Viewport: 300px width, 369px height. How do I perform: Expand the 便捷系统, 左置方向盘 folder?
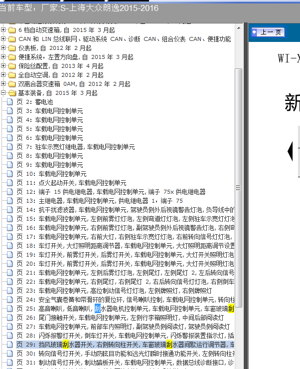3,57
